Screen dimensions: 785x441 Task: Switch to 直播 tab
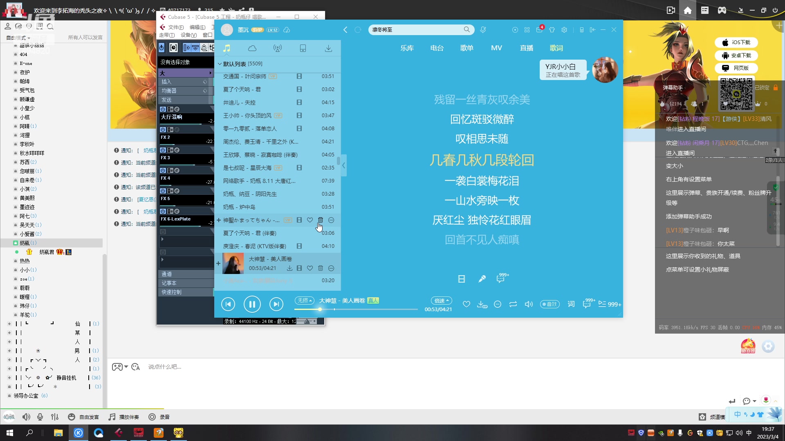527,48
